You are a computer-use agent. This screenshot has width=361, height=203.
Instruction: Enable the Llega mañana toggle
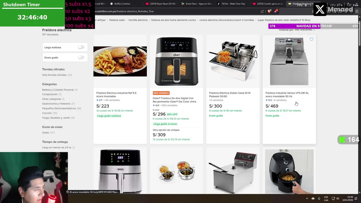coord(81,47)
